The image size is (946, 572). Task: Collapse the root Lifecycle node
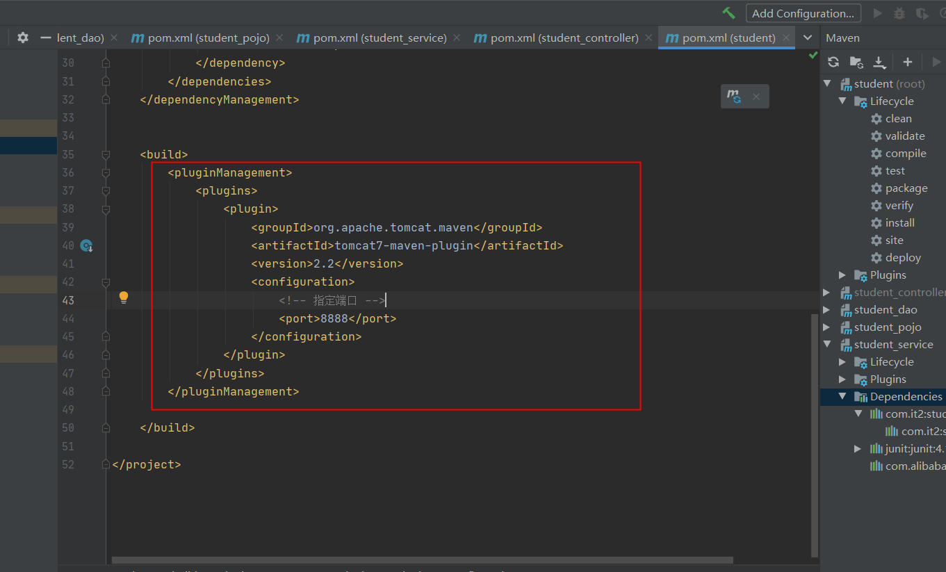(842, 101)
